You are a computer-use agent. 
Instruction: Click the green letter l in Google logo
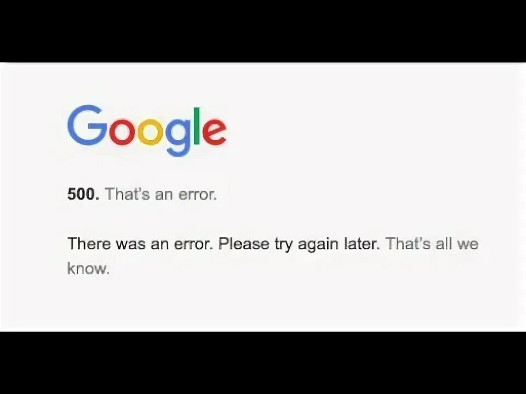pyautogui.click(x=197, y=126)
